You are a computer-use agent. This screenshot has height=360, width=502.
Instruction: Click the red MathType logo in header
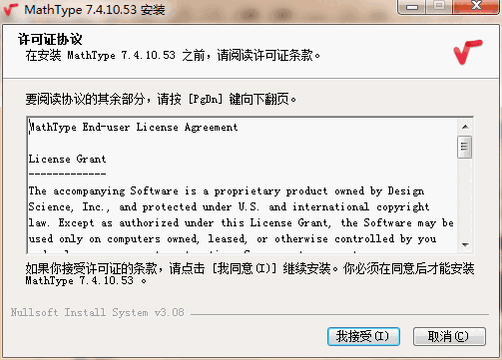tap(467, 52)
